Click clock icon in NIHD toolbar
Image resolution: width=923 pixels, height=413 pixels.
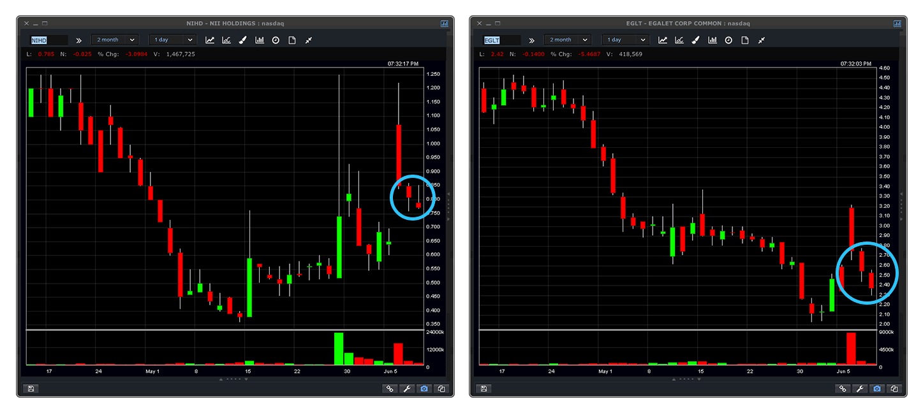276,40
